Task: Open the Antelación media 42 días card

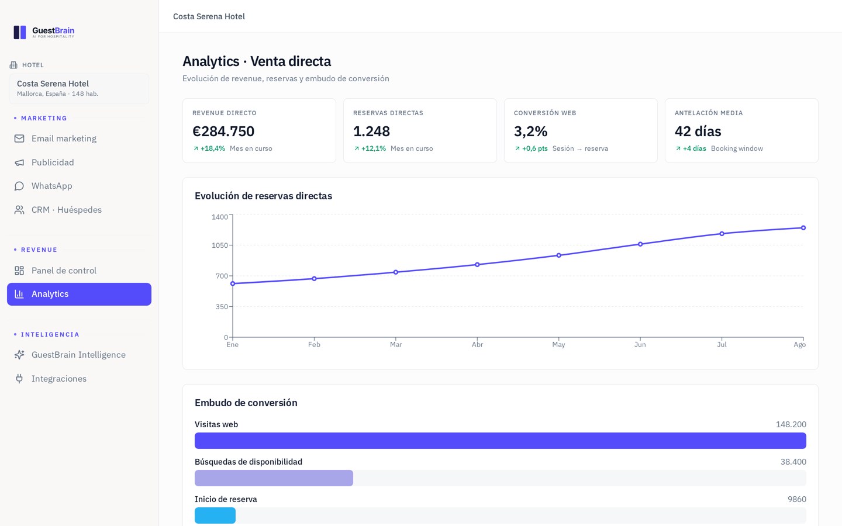Action: coord(741,130)
